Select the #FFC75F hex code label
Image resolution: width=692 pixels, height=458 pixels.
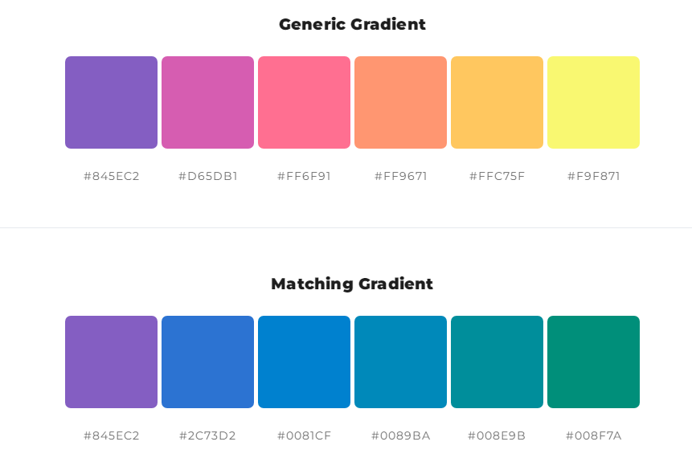[497, 176]
